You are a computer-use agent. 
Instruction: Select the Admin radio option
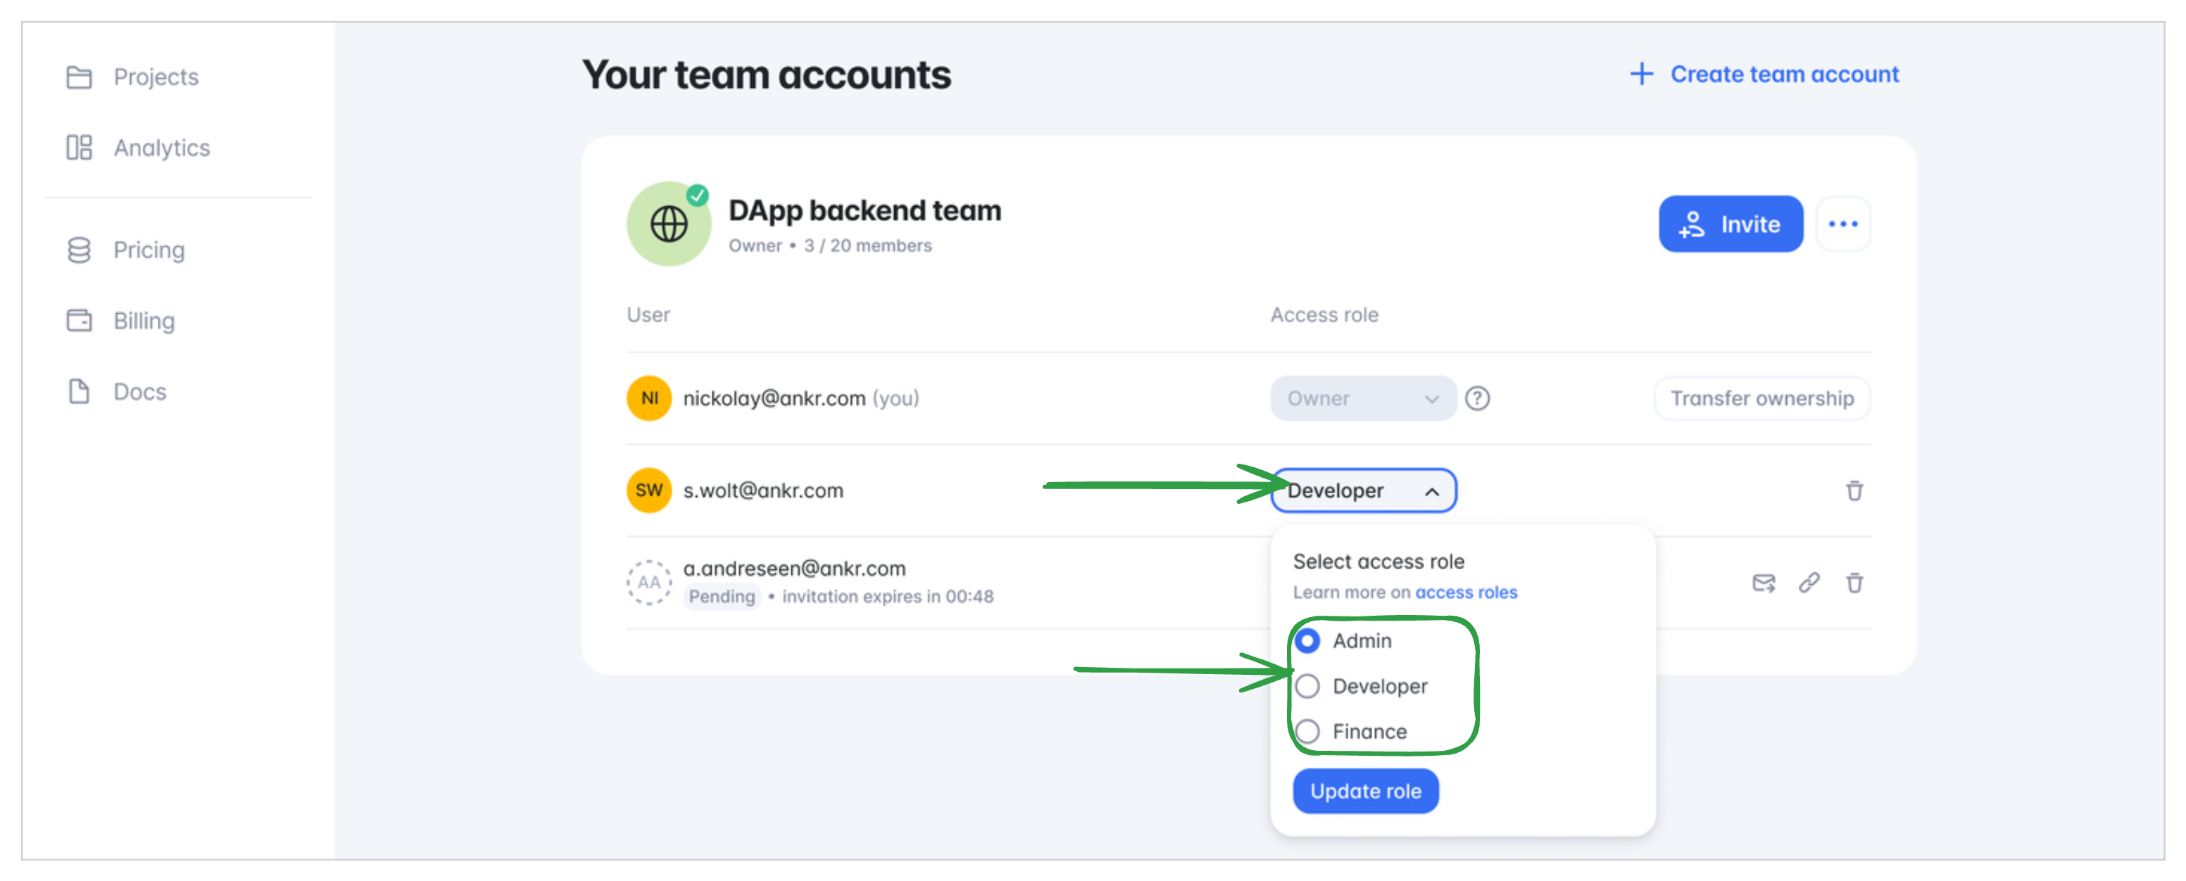[1307, 640]
